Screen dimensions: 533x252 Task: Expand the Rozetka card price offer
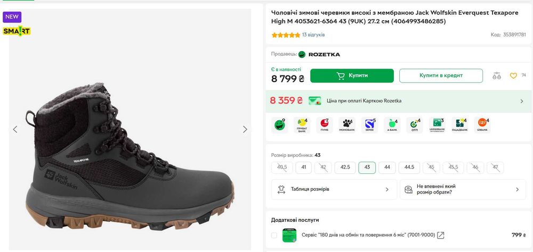click(x=521, y=101)
